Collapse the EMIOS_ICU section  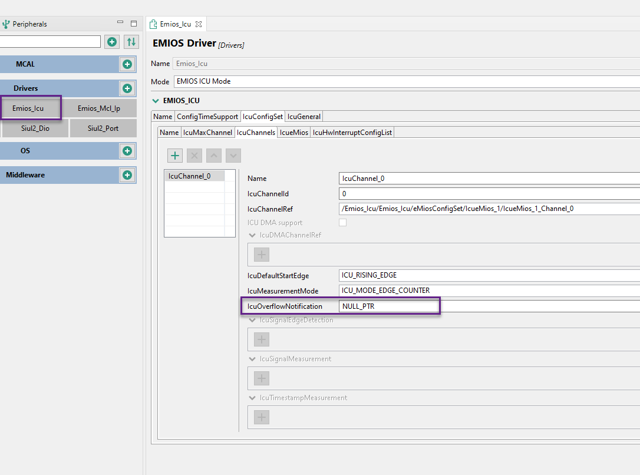156,101
